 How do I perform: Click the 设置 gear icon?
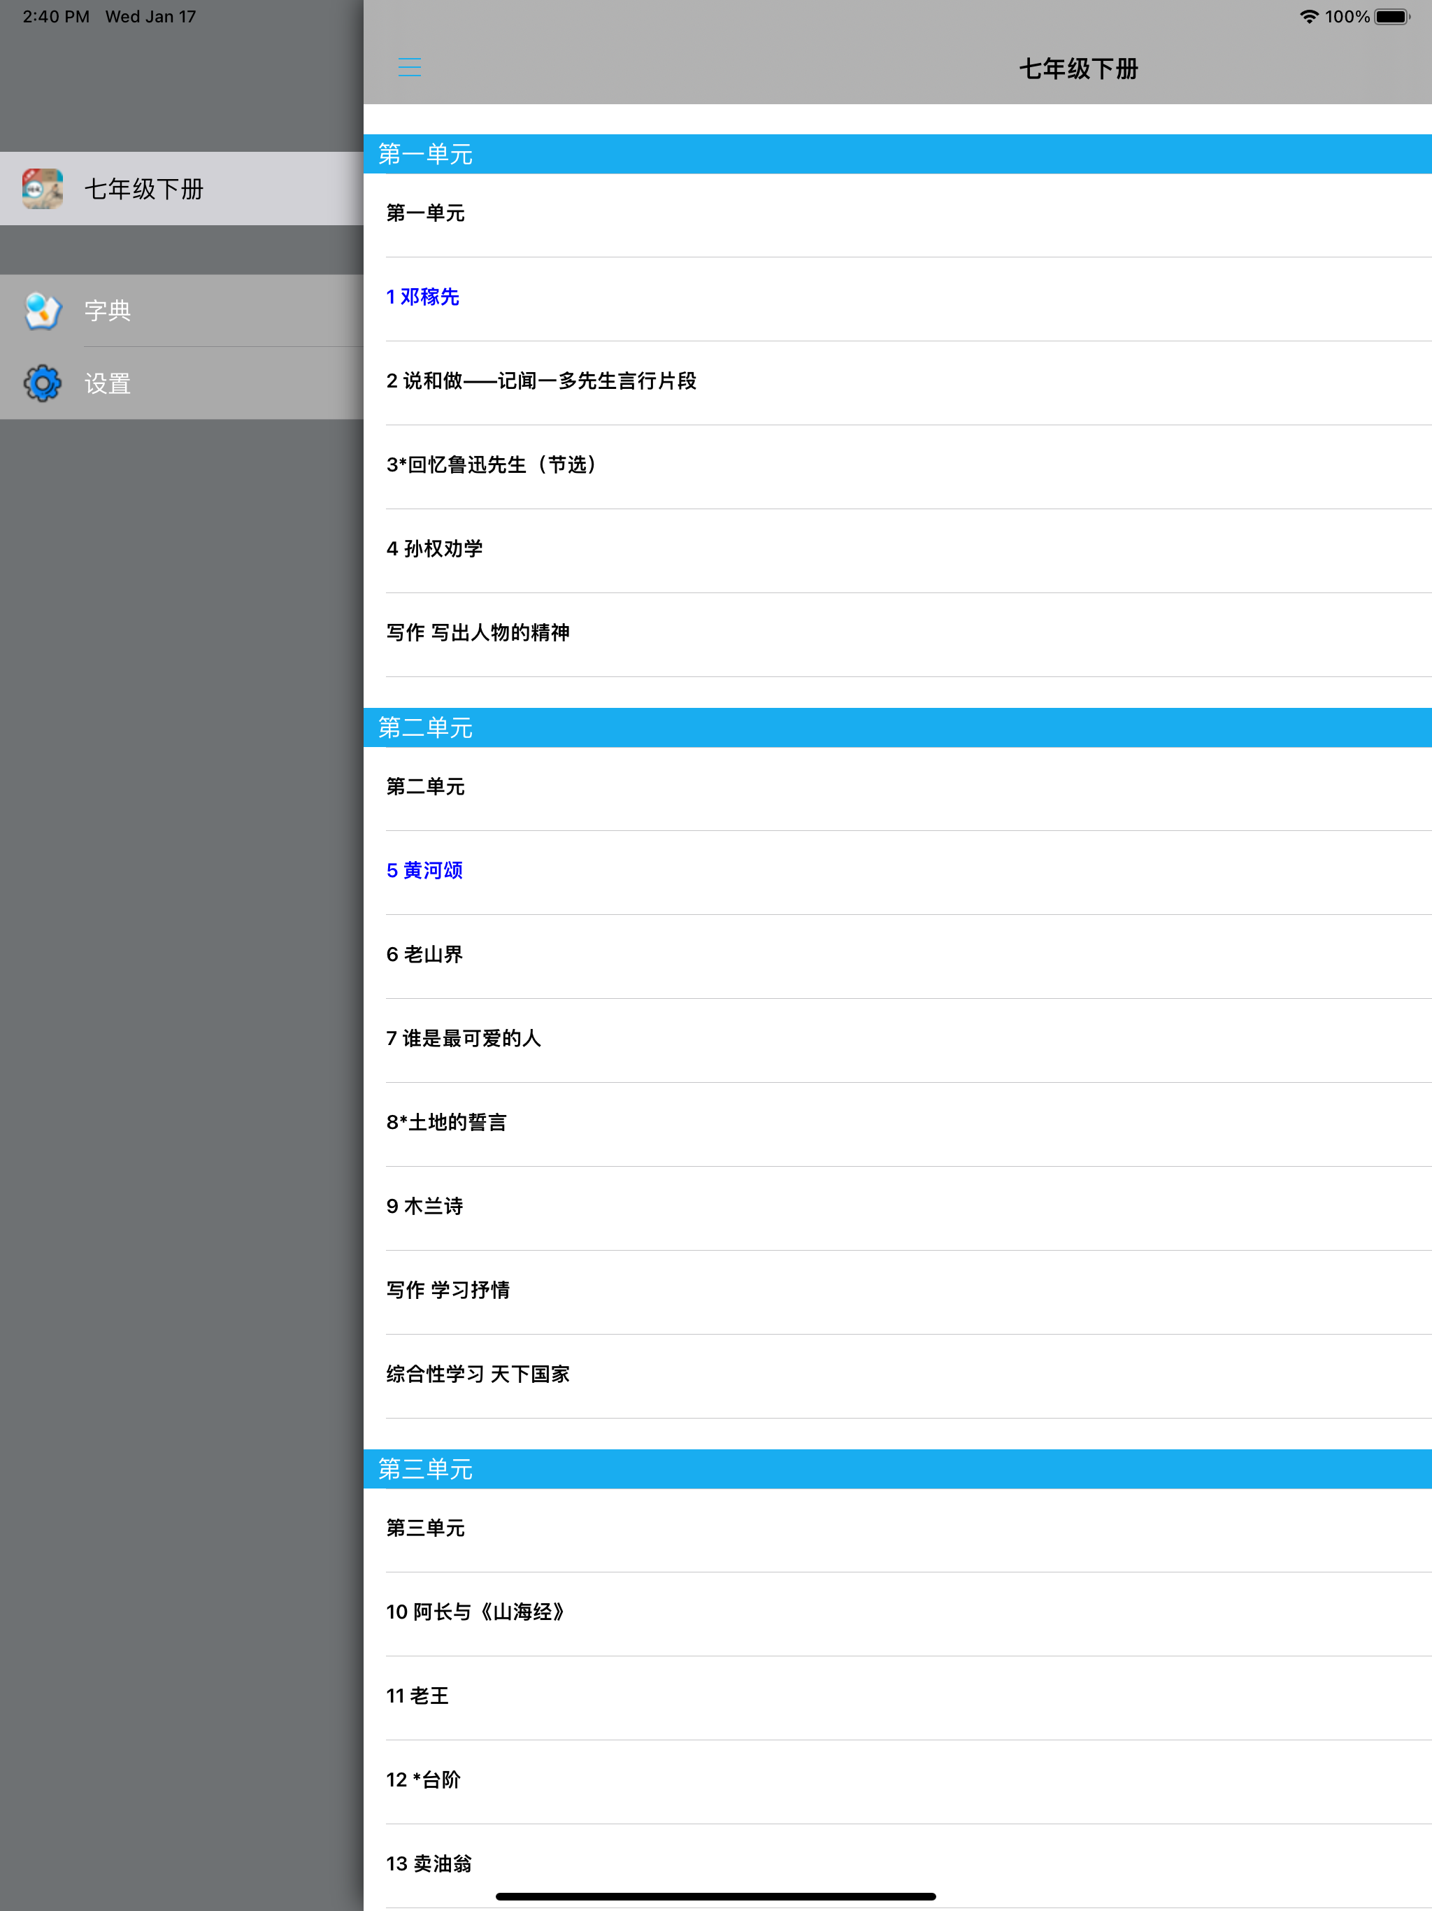click(x=43, y=383)
